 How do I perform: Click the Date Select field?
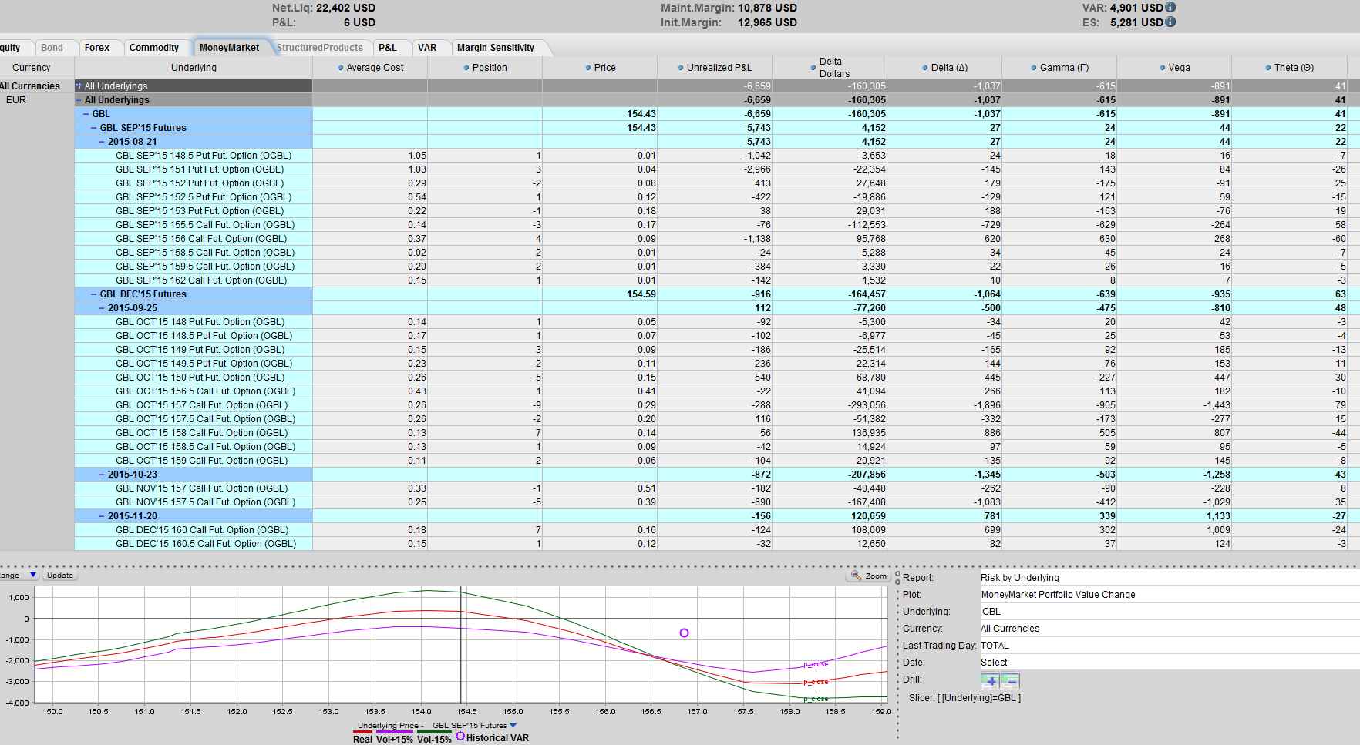coord(1169,663)
